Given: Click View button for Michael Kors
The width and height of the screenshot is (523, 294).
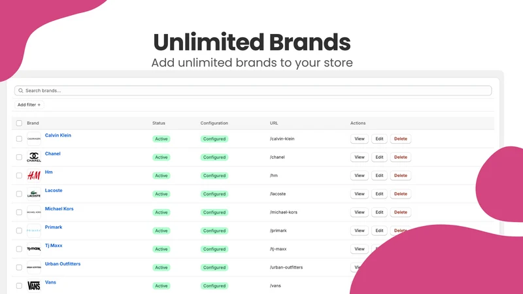Looking at the screenshot, I should click(x=359, y=212).
